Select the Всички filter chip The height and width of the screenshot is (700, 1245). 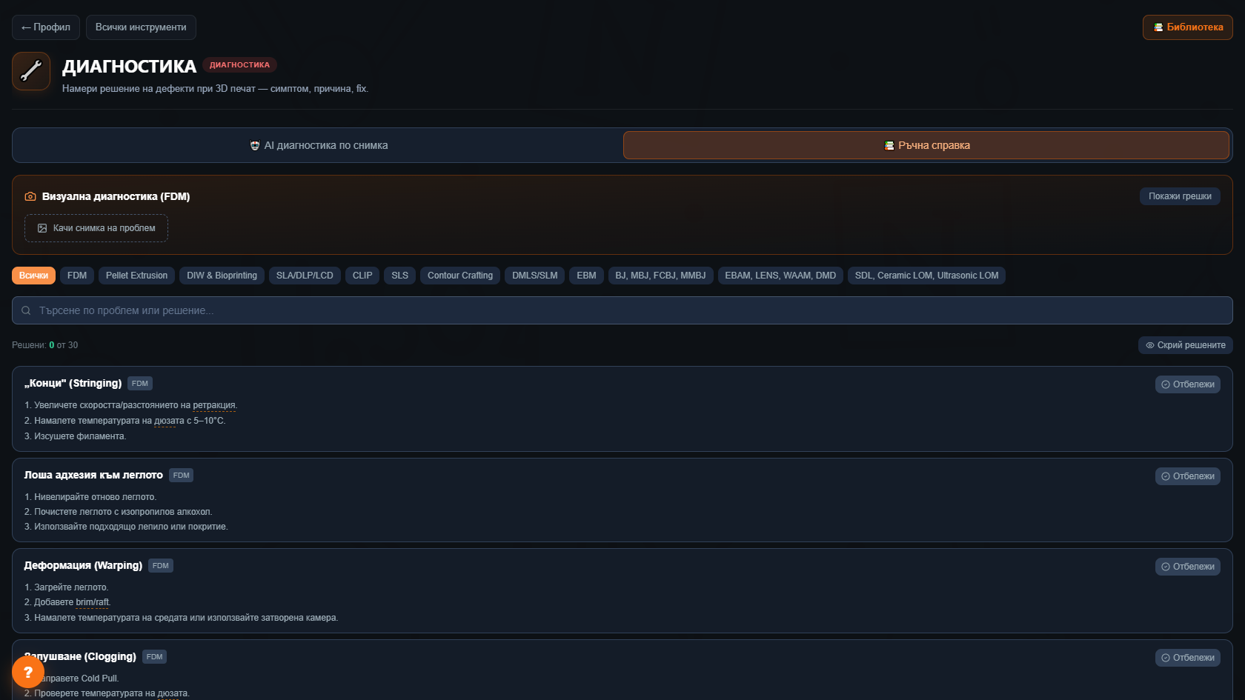pyautogui.click(x=33, y=276)
